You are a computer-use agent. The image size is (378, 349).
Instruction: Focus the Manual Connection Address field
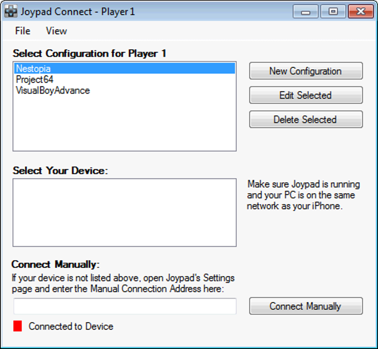tap(125, 306)
